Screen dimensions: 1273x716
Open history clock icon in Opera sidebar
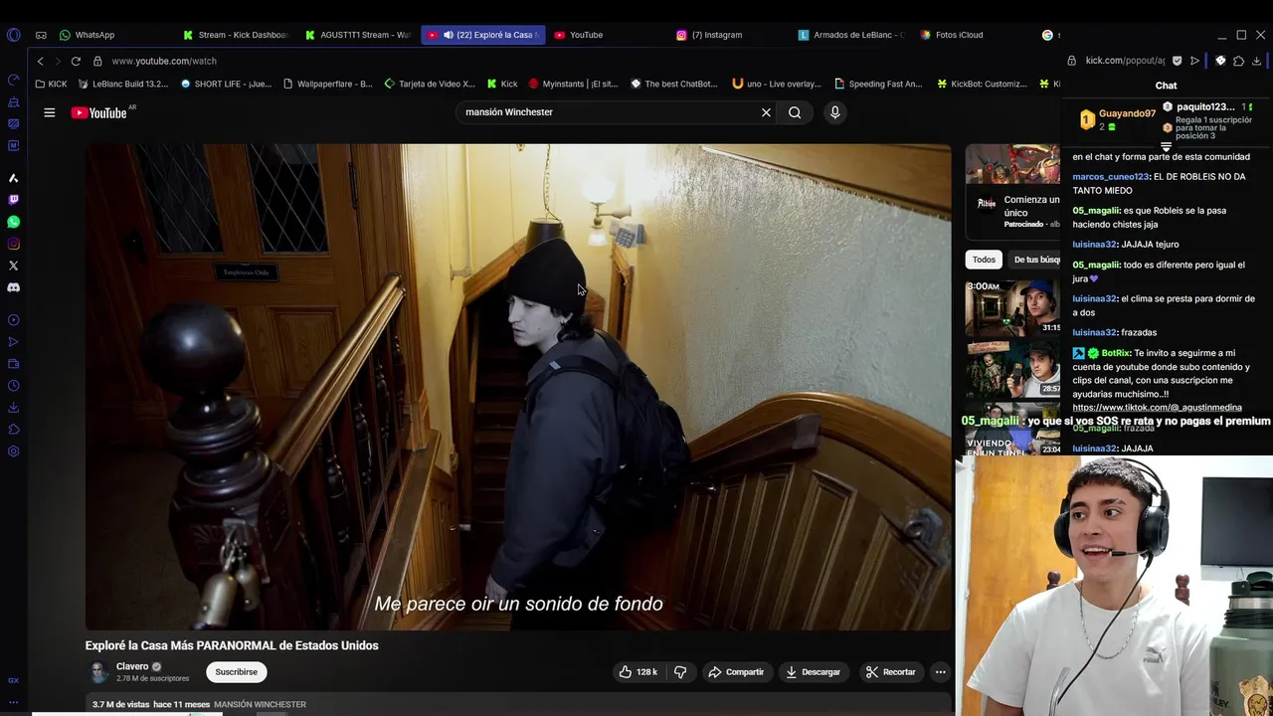[x=13, y=386]
